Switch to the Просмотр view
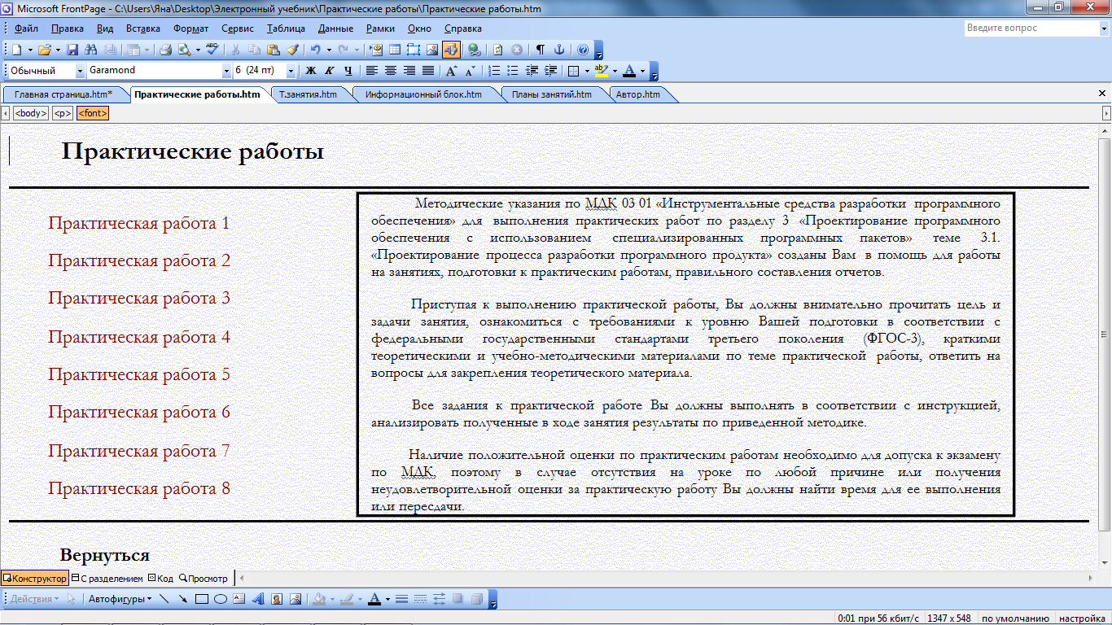The image size is (1112, 625). click(204, 579)
